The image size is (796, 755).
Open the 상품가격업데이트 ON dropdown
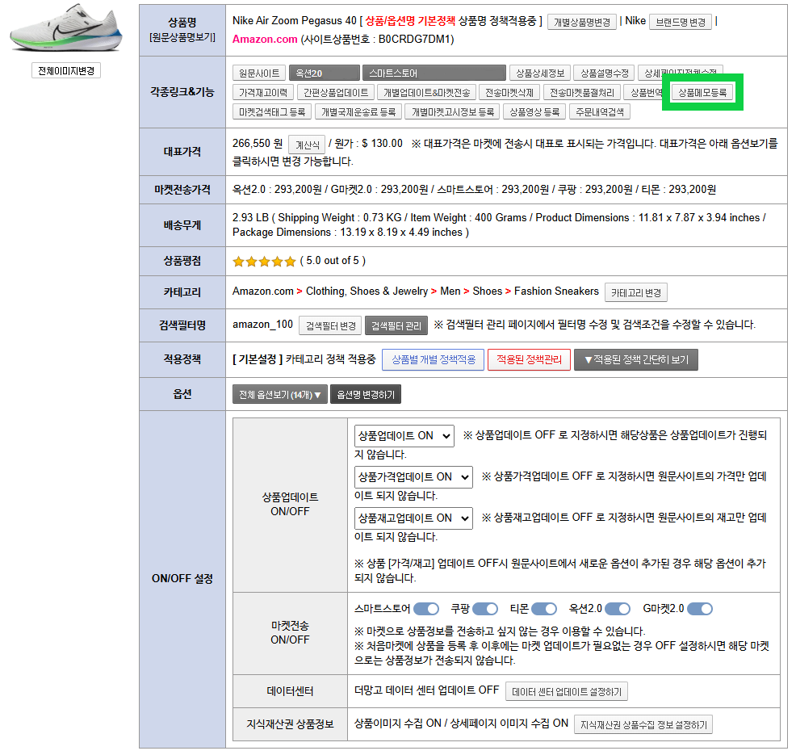click(x=413, y=476)
